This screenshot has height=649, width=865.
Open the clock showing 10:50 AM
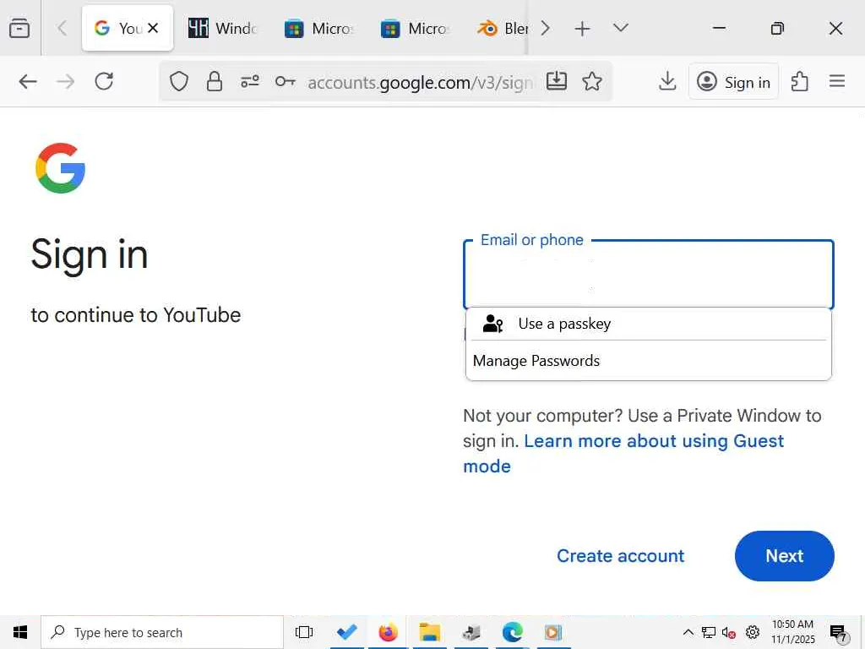(792, 632)
